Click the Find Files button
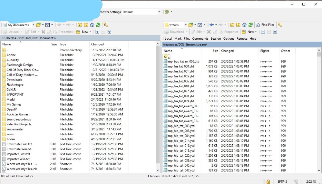322x184 pixels. coord(265,25)
